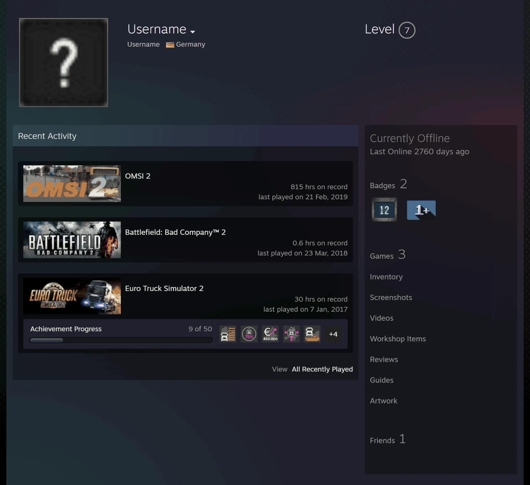Image resolution: width=530 pixels, height=485 pixels.
Task: Open the Reviews link
Action: pyautogui.click(x=384, y=359)
